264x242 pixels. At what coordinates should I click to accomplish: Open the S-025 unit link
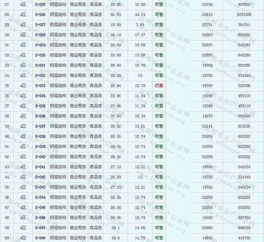[40, 4]
